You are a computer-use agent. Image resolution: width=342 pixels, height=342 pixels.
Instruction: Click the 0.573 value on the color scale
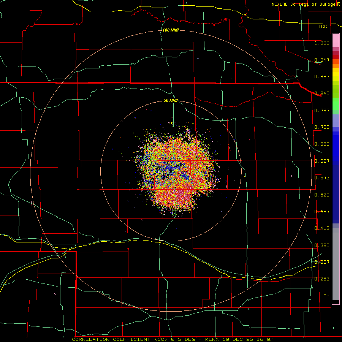coord(322,178)
